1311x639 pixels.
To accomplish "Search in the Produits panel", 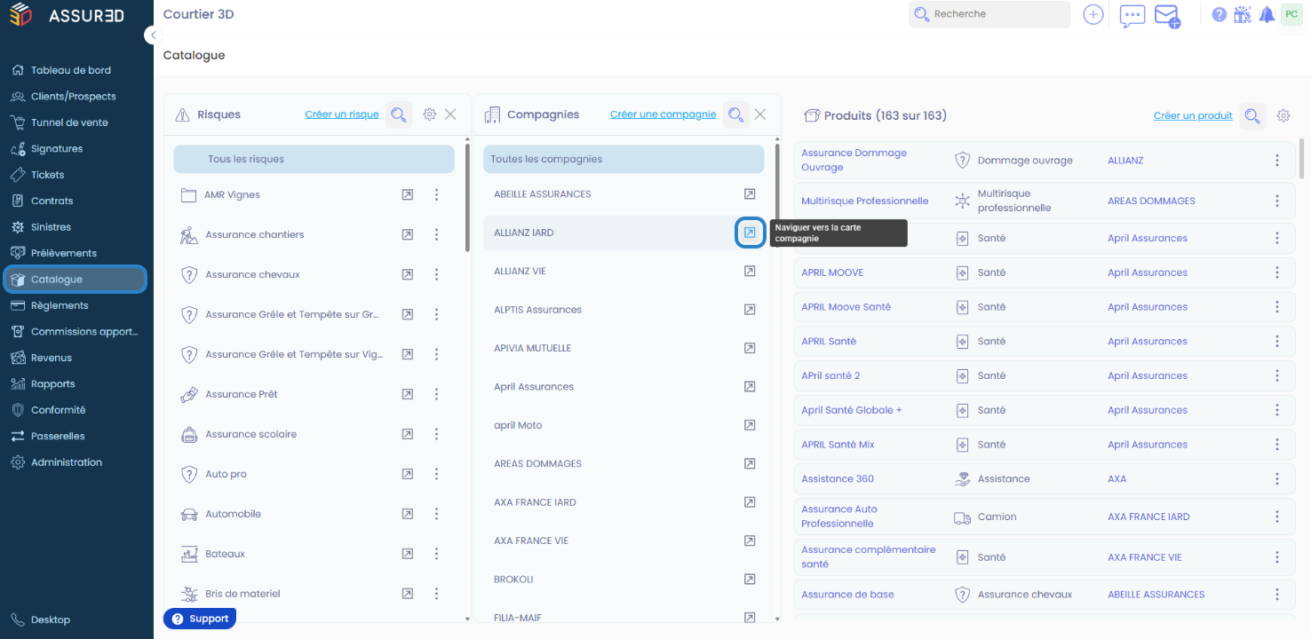I will [1252, 115].
